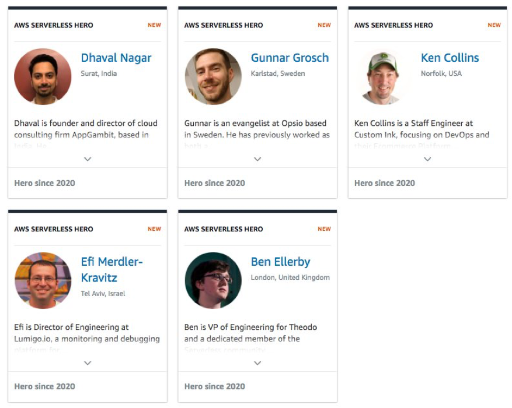Screen dimensions: 512x408
Task: Open Ben Ellerby's profile link
Action: point(280,262)
